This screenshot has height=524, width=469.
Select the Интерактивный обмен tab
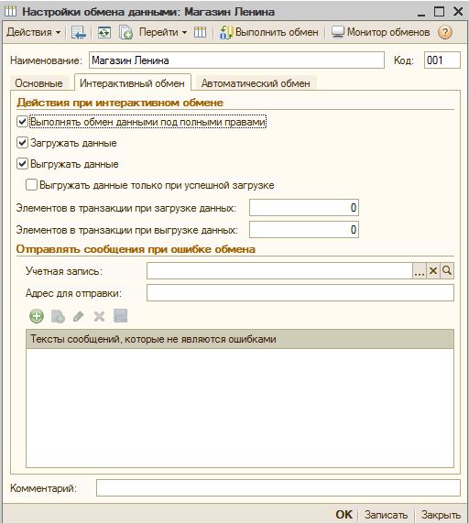click(x=132, y=82)
